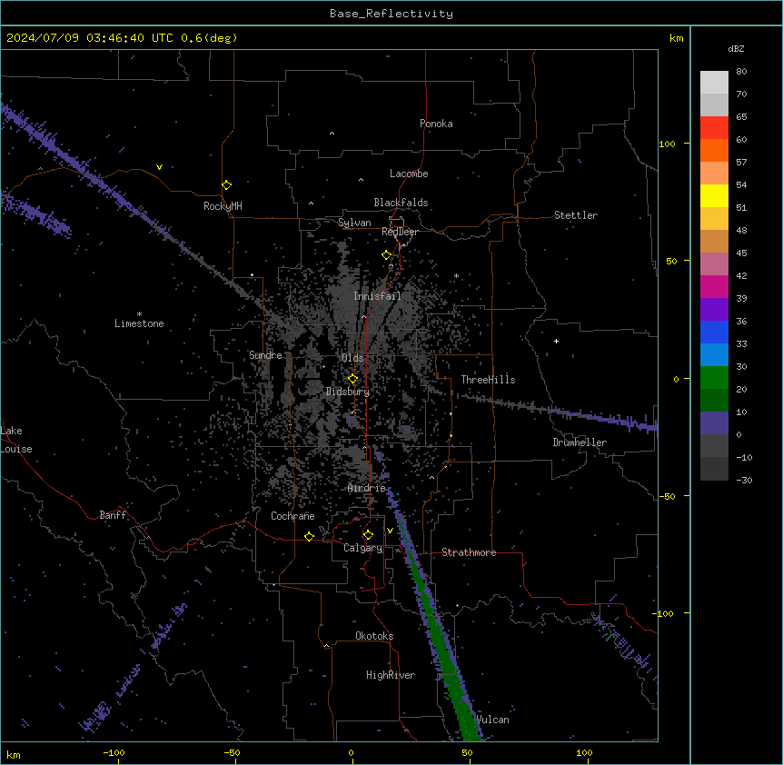Click the Drumheller town label
This screenshot has width=783, height=765.
580,442
